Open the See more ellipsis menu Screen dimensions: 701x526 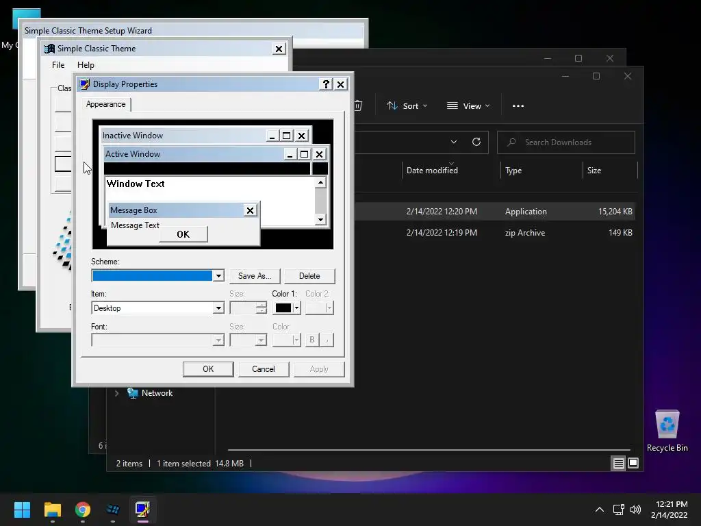(518, 106)
